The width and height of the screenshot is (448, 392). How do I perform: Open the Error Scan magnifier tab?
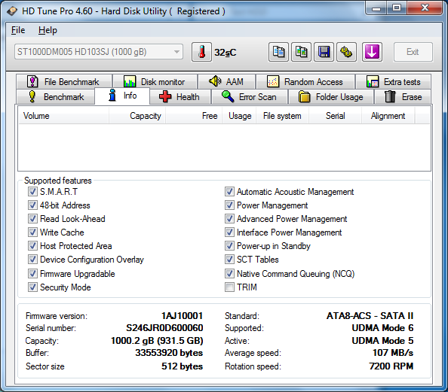point(250,96)
